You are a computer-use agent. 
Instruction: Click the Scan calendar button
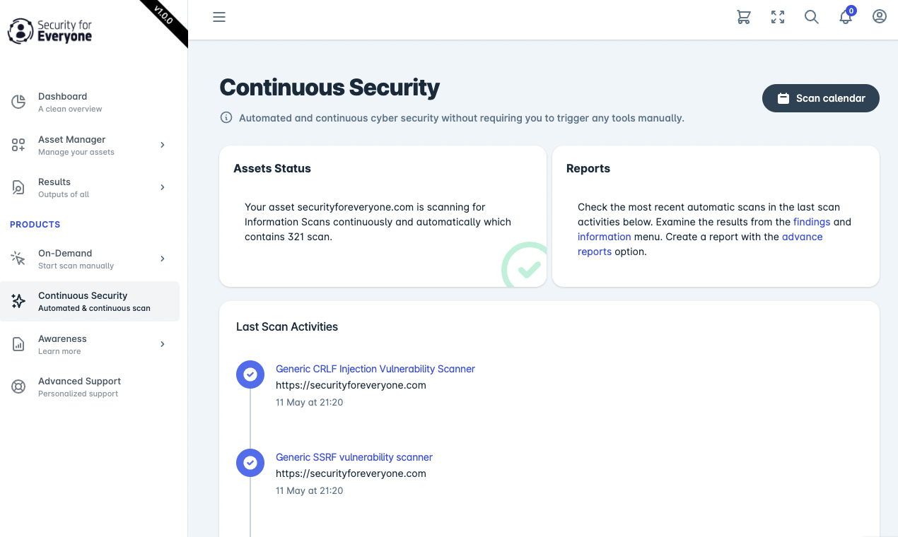coord(821,98)
